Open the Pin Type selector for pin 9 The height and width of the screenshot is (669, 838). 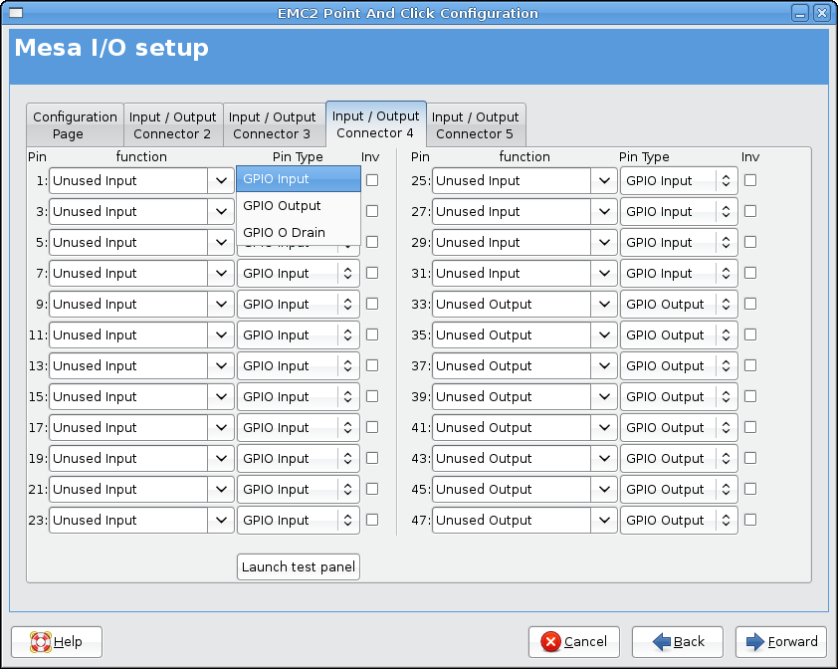coord(299,305)
